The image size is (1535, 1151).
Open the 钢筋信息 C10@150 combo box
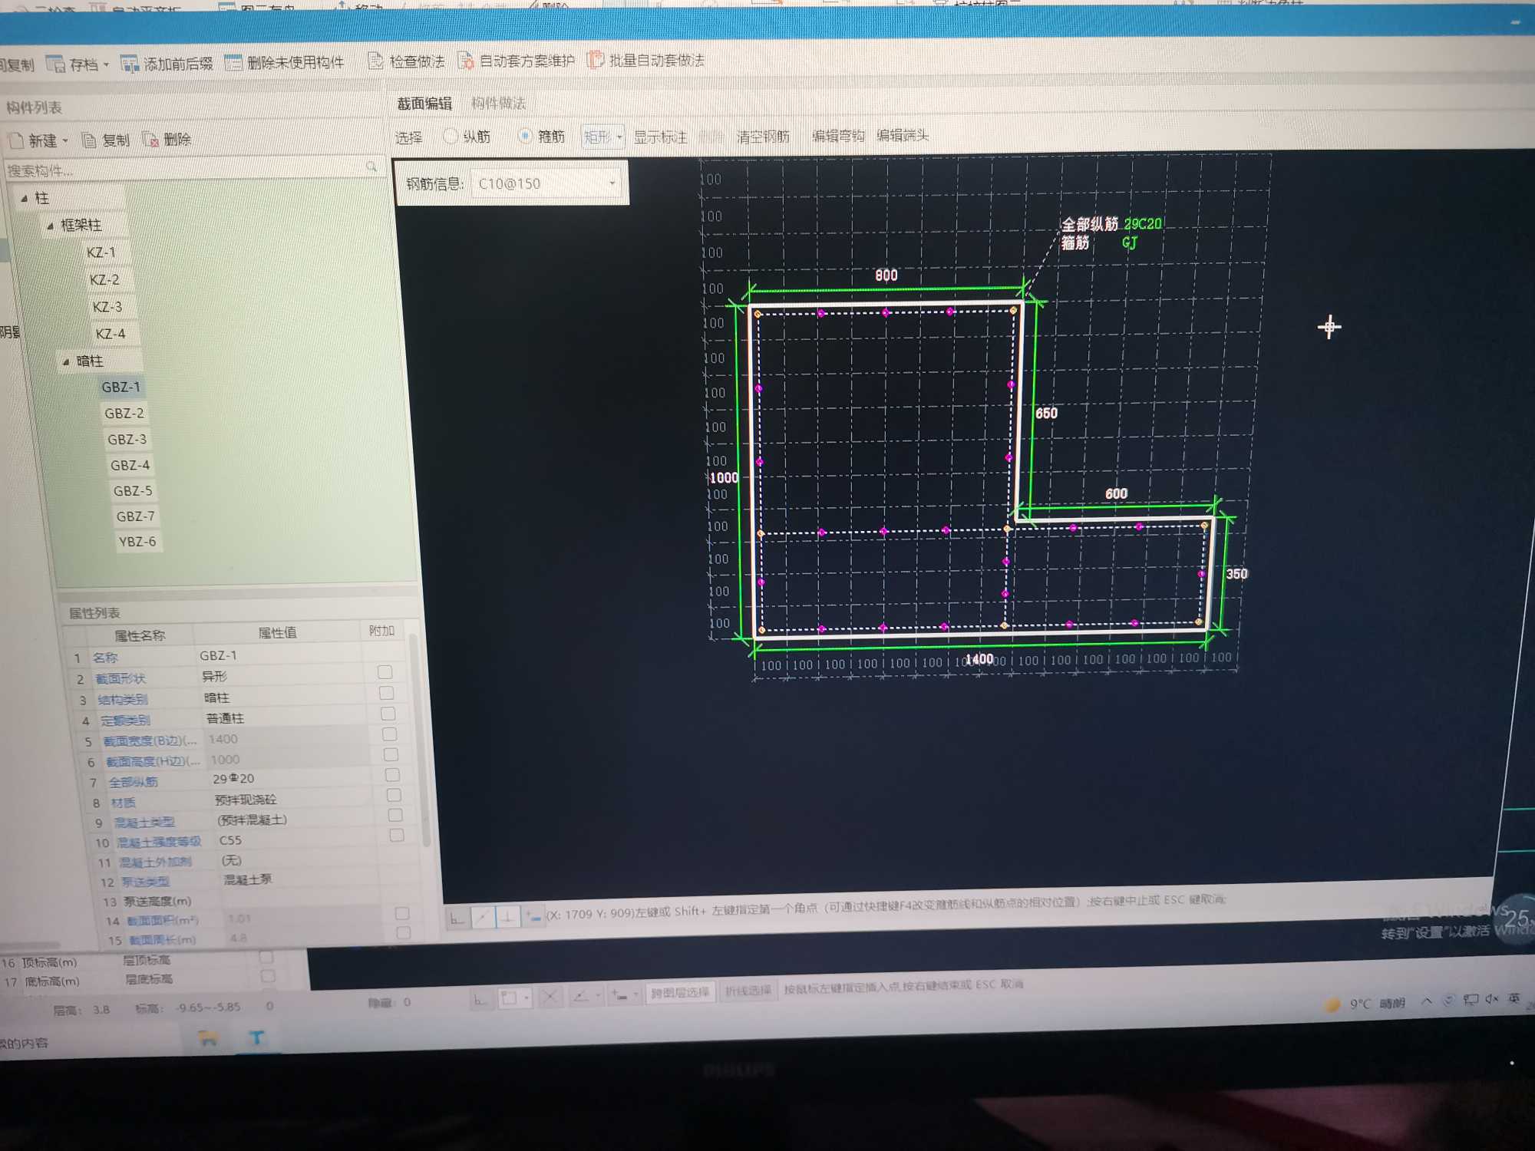click(x=545, y=183)
